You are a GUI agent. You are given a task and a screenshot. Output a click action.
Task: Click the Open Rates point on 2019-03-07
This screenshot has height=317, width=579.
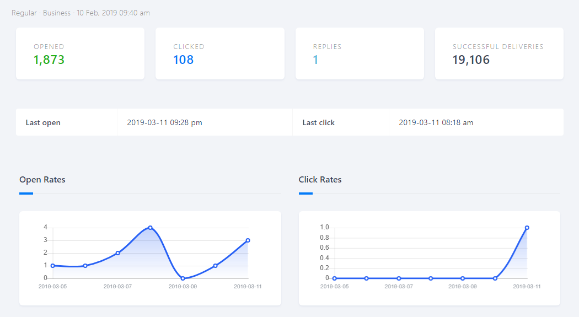[118, 253]
